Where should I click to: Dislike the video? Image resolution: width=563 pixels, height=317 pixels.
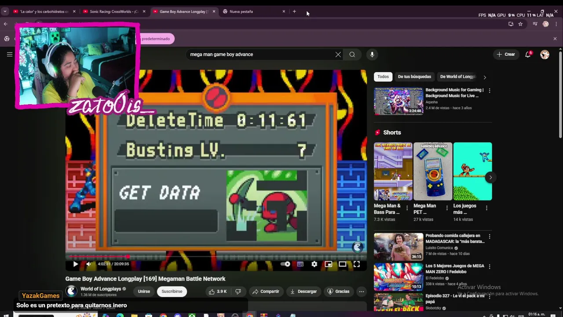pos(238,291)
